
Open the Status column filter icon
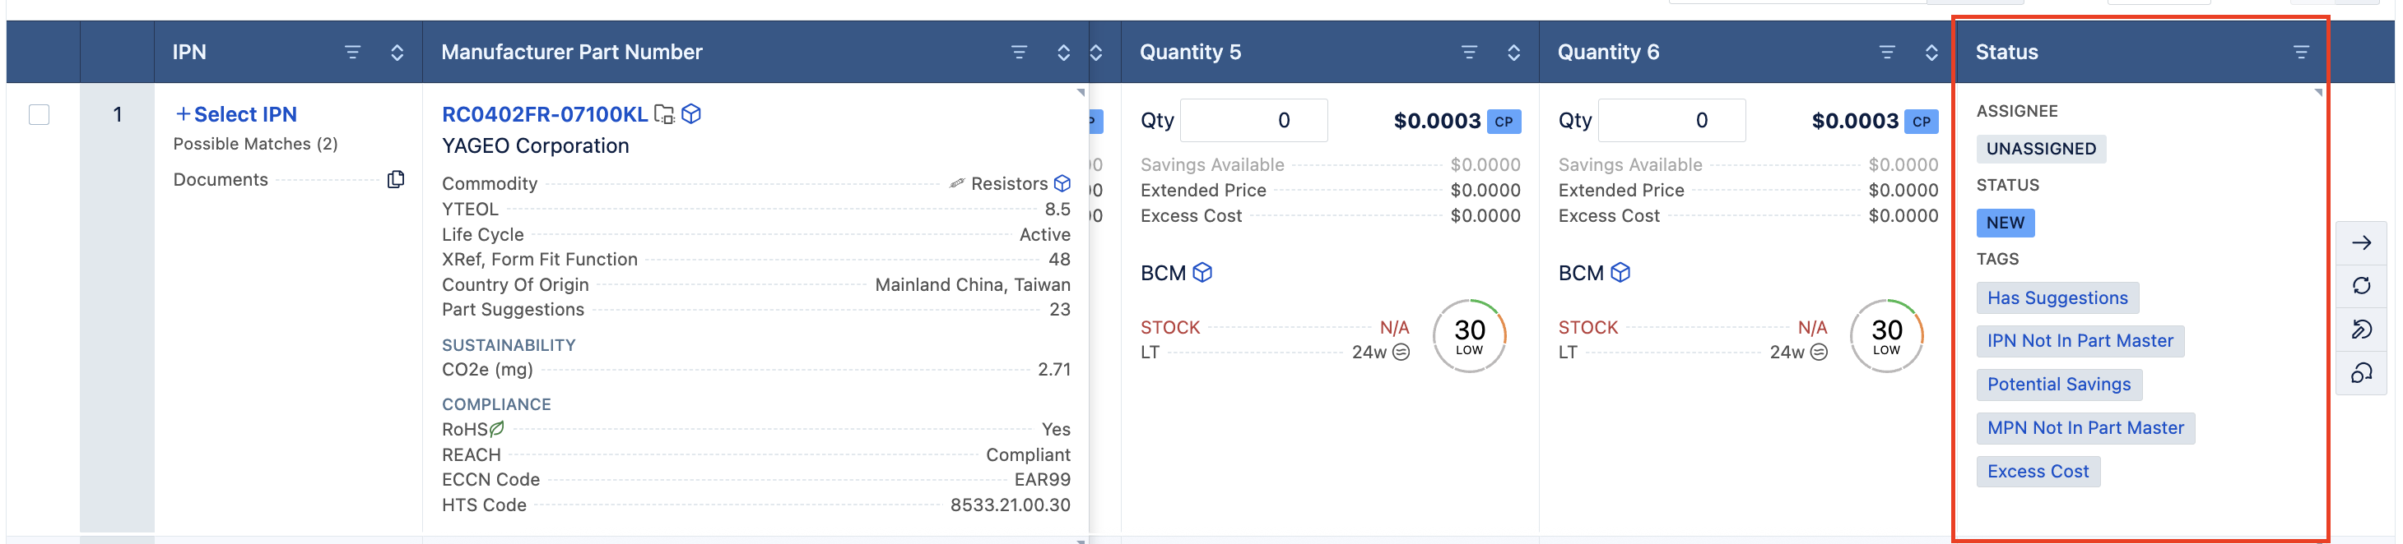2300,52
